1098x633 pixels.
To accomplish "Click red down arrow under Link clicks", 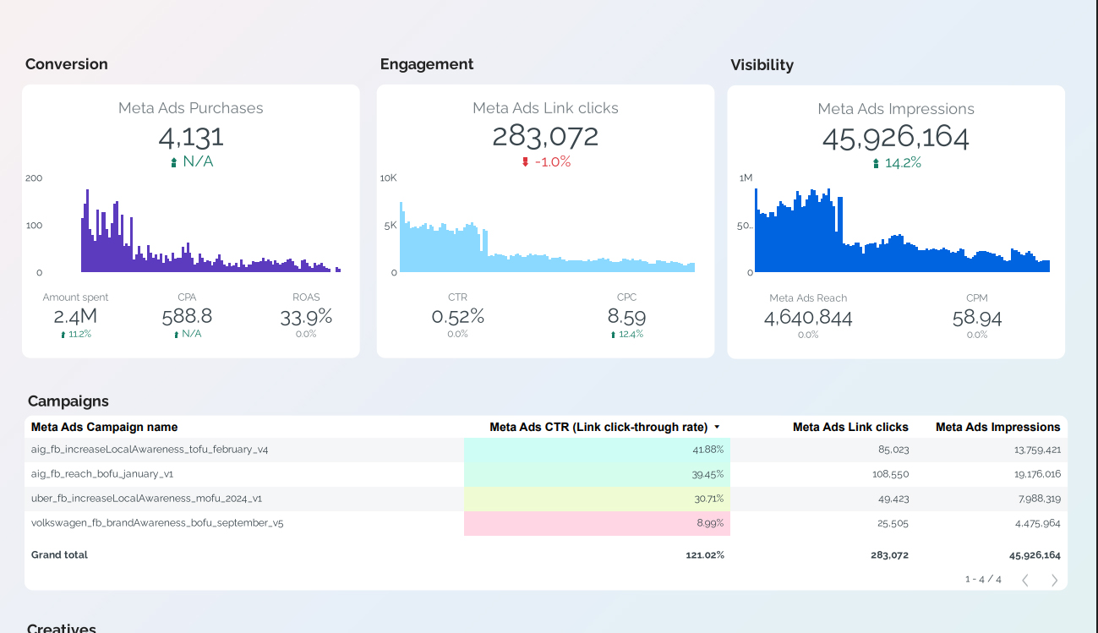I will [525, 162].
